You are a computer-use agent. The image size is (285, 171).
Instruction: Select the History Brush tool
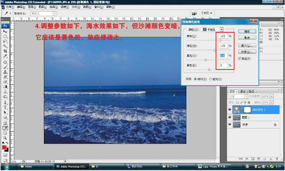(5, 77)
